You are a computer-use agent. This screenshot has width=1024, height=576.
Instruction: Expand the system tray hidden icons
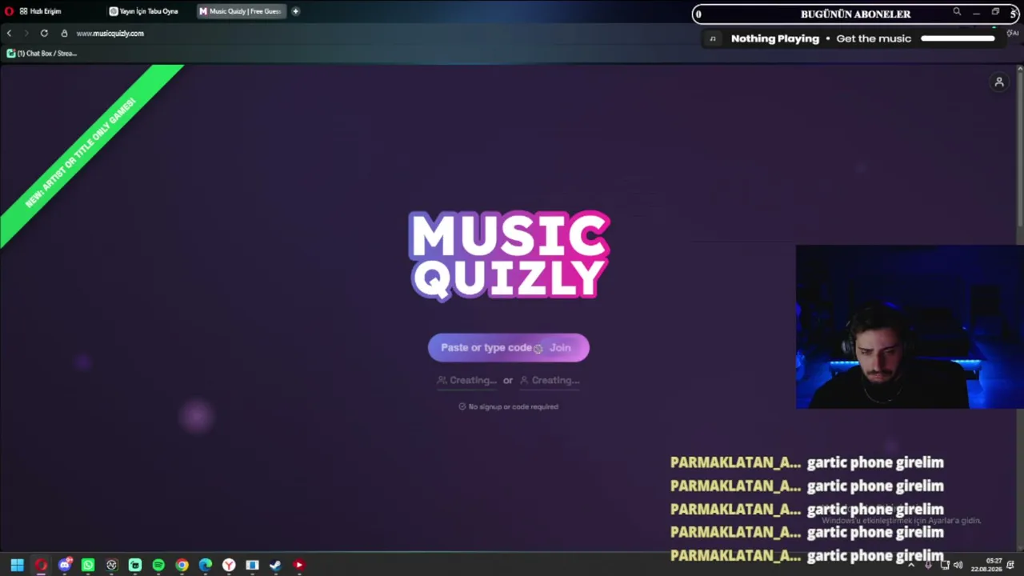point(910,565)
